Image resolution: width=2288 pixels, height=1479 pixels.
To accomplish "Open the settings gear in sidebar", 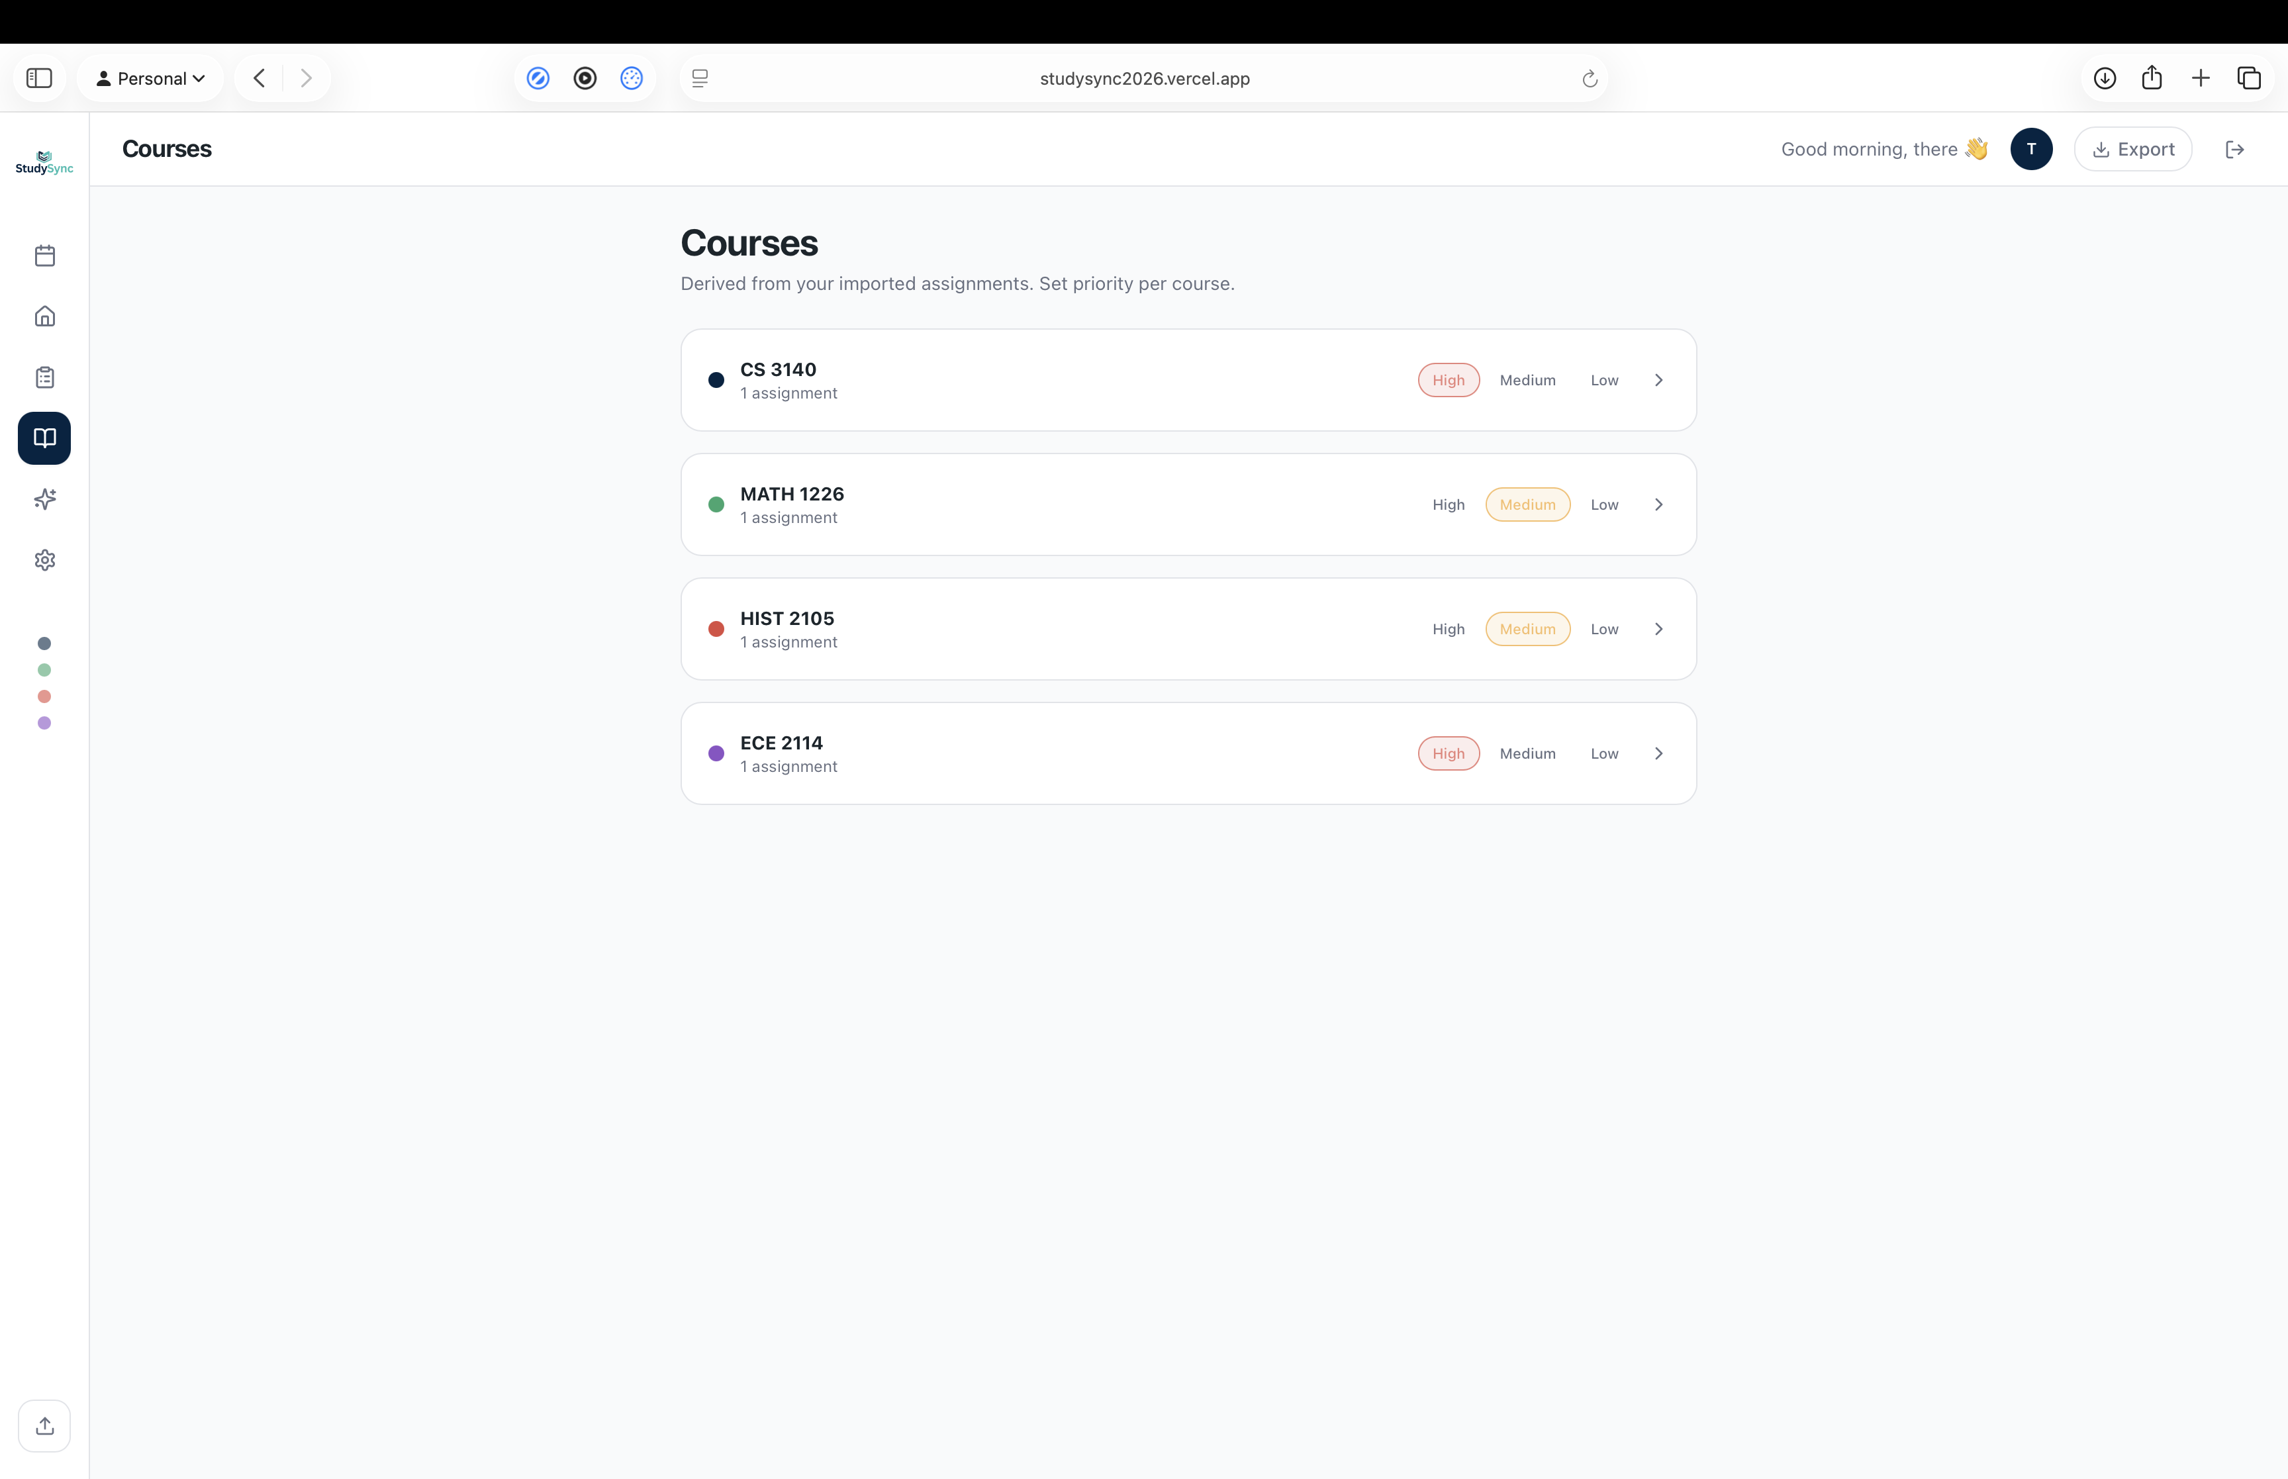I will coord(44,560).
